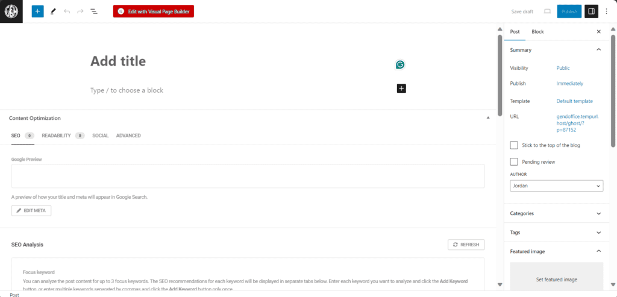Click the post URL link
Screen dimensions: 617x297
point(577,123)
